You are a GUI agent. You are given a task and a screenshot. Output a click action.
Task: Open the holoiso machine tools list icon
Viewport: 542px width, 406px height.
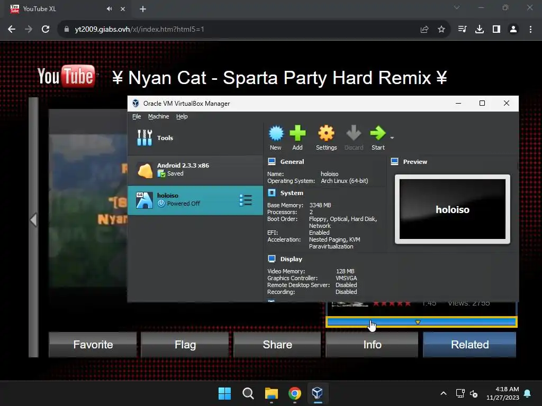coord(246,200)
